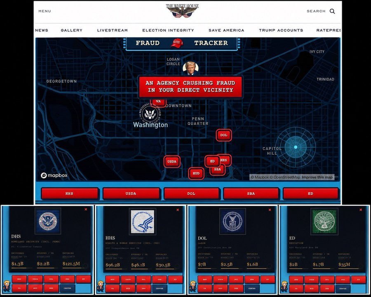Close the HHS info card
This screenshot has height=297, width=371.
(x=178, y=210)
